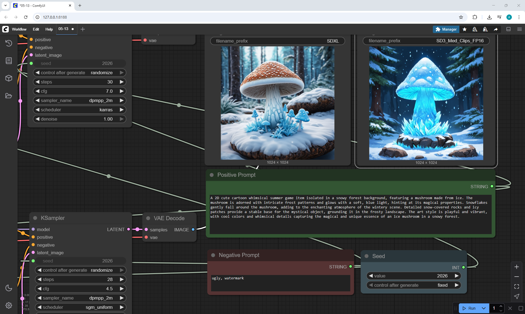Viewport: 525px width, 314px height.
Task: Toggle collapse dot on Seed node
Action: (367, 256)
